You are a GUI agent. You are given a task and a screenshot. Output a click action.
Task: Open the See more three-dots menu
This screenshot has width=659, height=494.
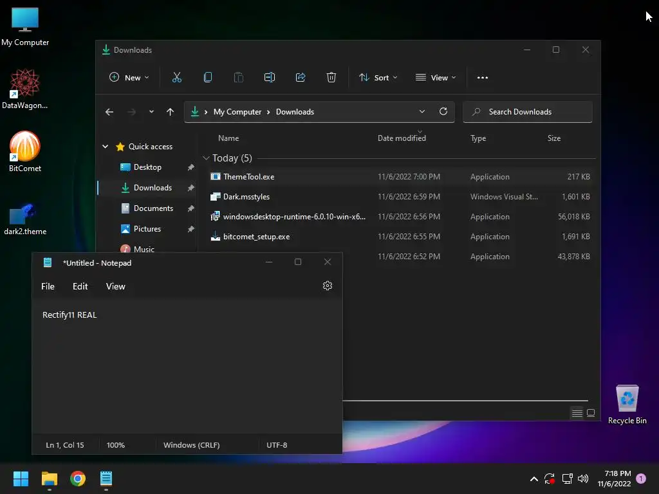(483, 77)
